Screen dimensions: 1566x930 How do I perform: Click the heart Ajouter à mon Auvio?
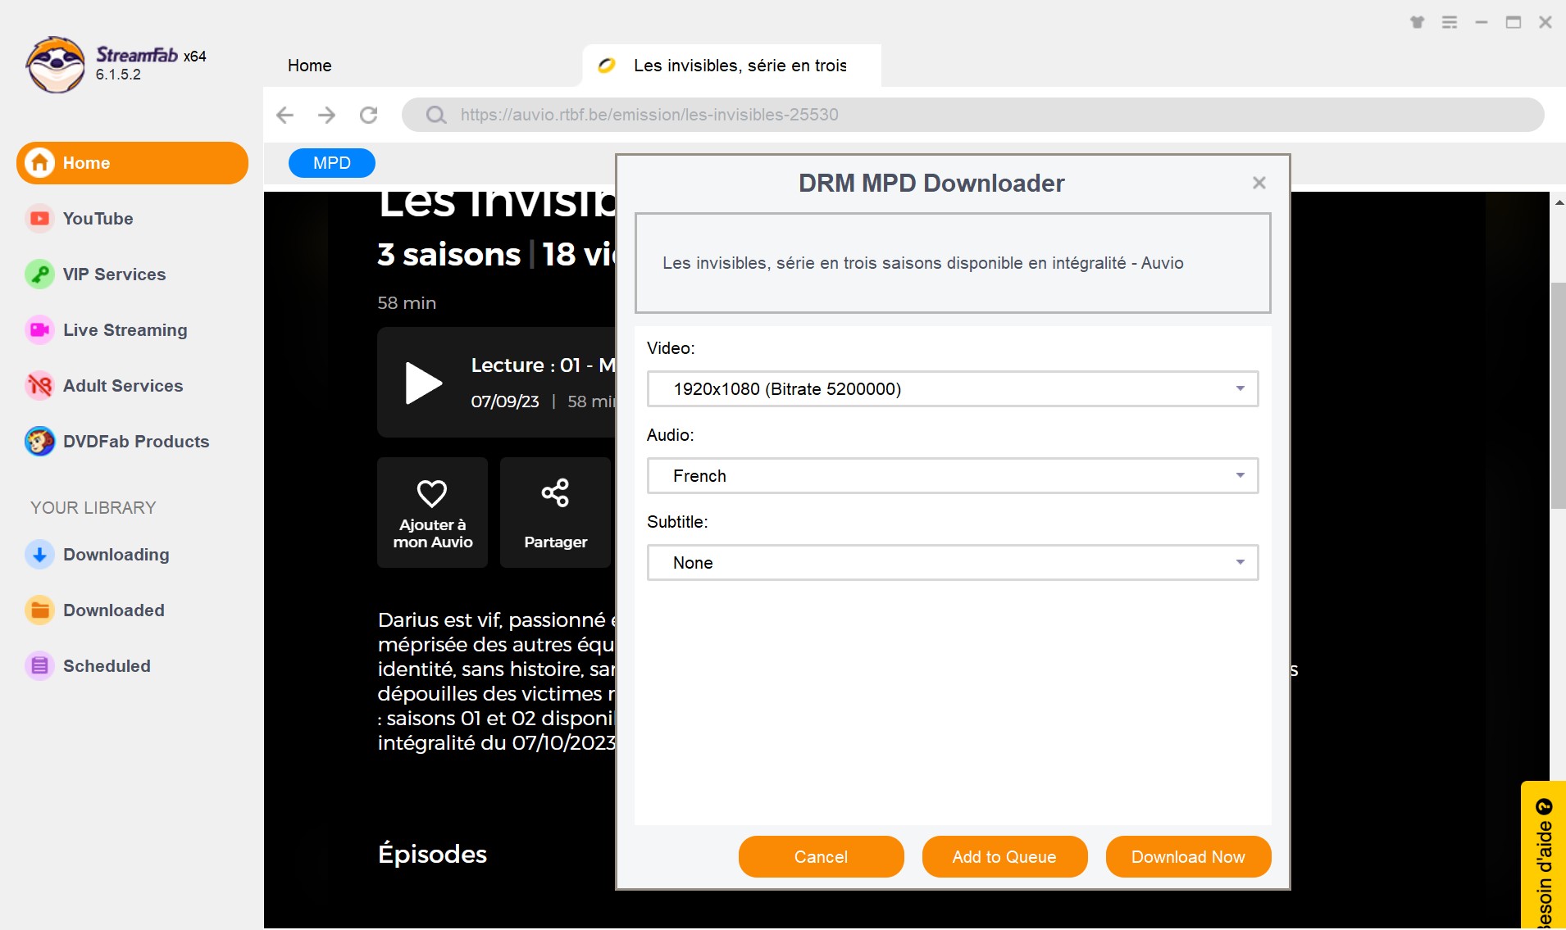coord(432,493)
